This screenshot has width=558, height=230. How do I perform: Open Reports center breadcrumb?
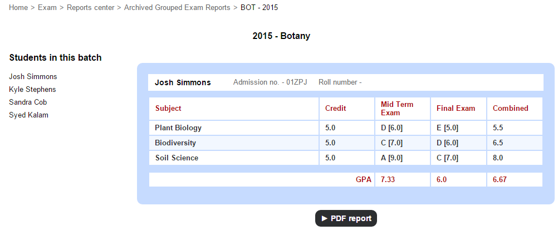[x=91, y=7]
